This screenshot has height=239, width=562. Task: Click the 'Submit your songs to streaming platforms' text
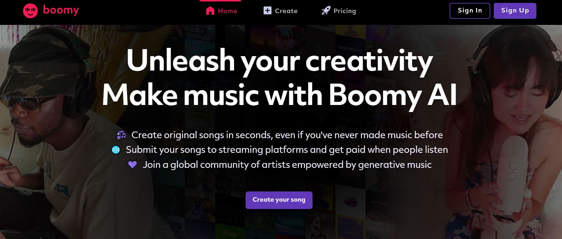(x=287, y=150)
